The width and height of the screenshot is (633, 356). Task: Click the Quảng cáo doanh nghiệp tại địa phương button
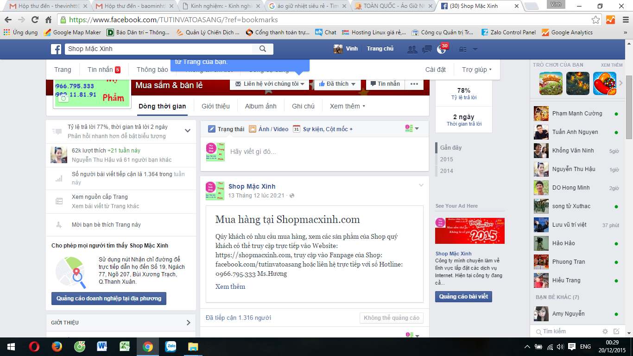[x=109, y=299]
